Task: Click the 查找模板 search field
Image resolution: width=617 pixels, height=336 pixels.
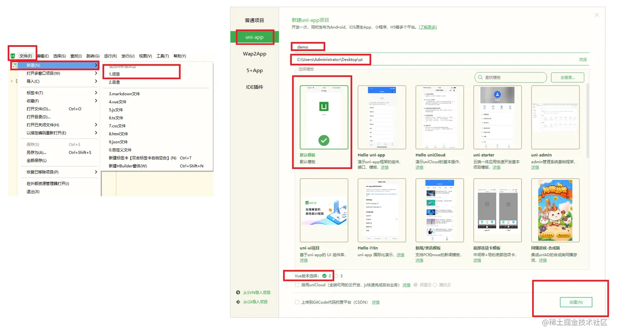Action: [510, 77]
